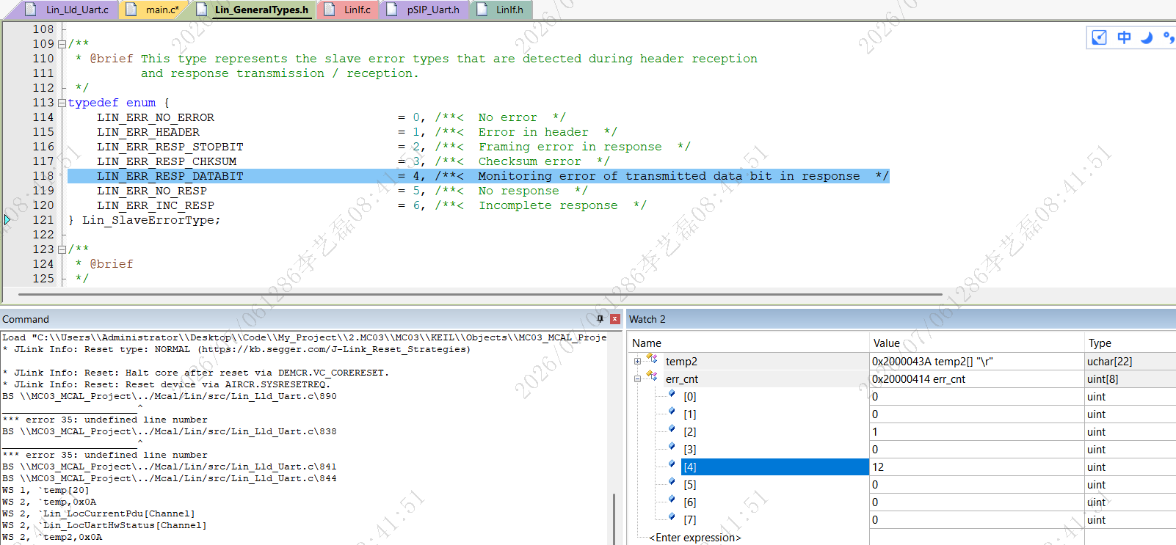Click the Value column header in Watch 2
Image resolution: width=1176 pixels, height=545 pixels.
pos(976,343)
